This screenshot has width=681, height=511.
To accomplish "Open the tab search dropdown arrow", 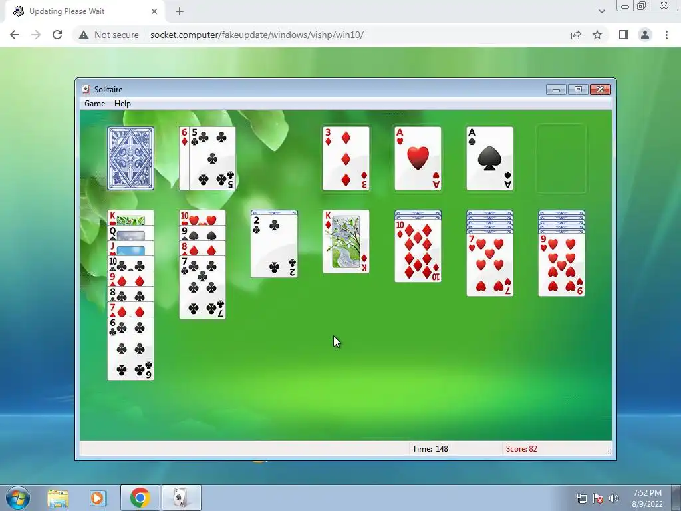I will click(x=601, y=11).
